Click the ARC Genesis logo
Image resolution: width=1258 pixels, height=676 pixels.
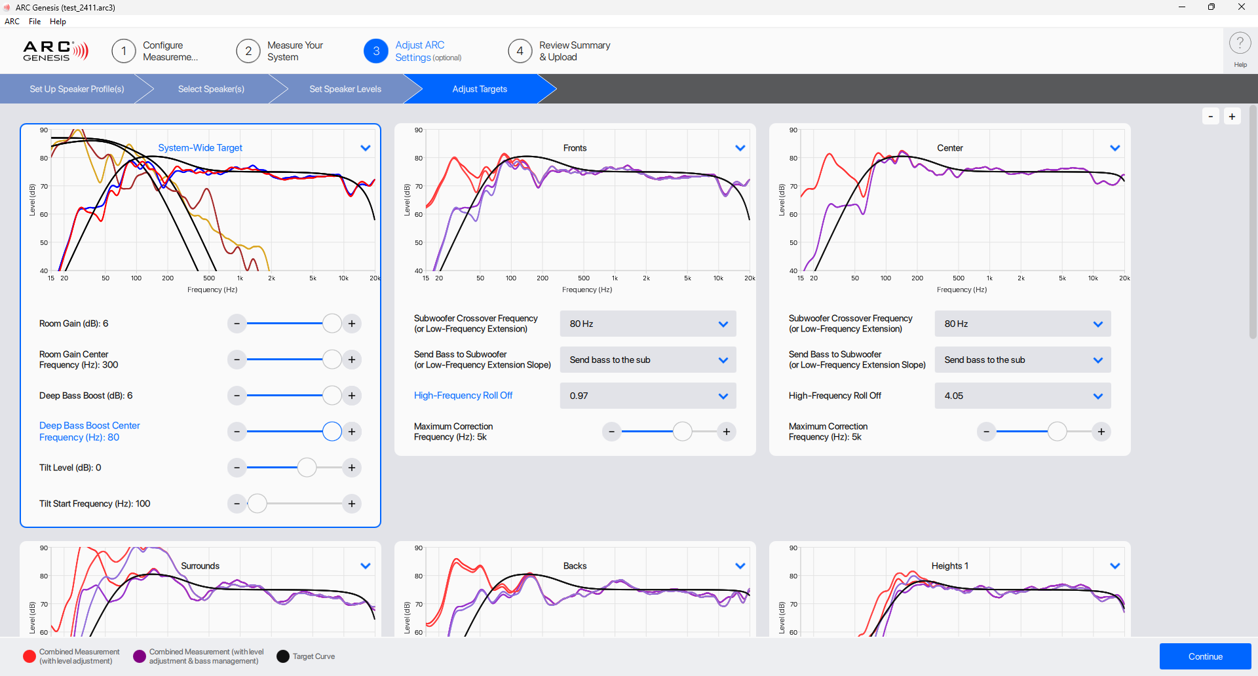[56, 51]
